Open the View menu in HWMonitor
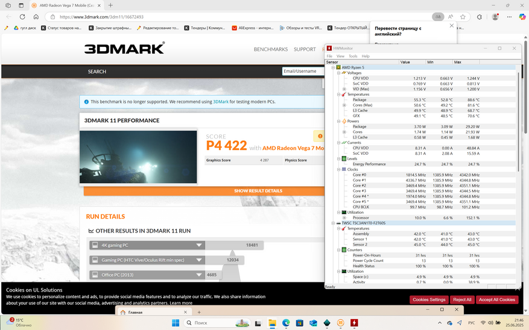The height and width of the screenshot is (330, 529). pyautogui.click(x=340, y=56)
